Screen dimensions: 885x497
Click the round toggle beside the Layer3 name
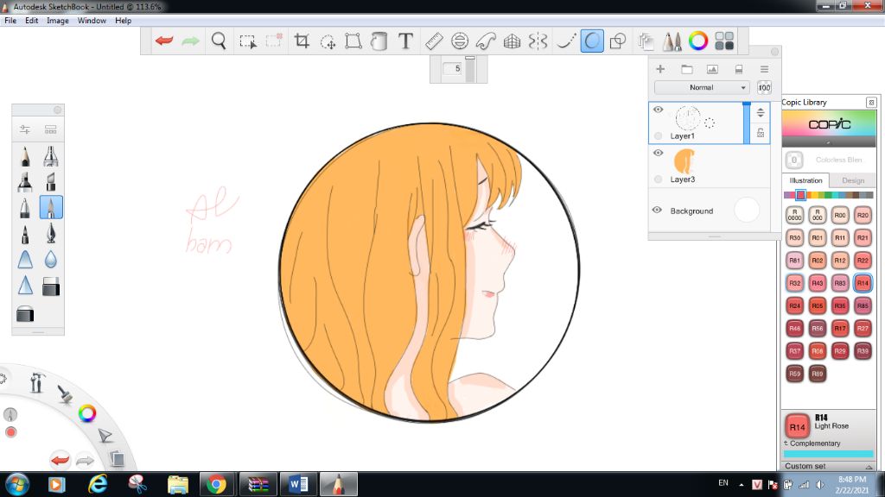[658, 179]
